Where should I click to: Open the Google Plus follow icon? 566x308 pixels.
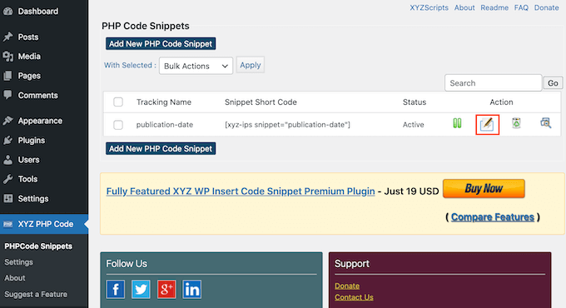(166, 289)
